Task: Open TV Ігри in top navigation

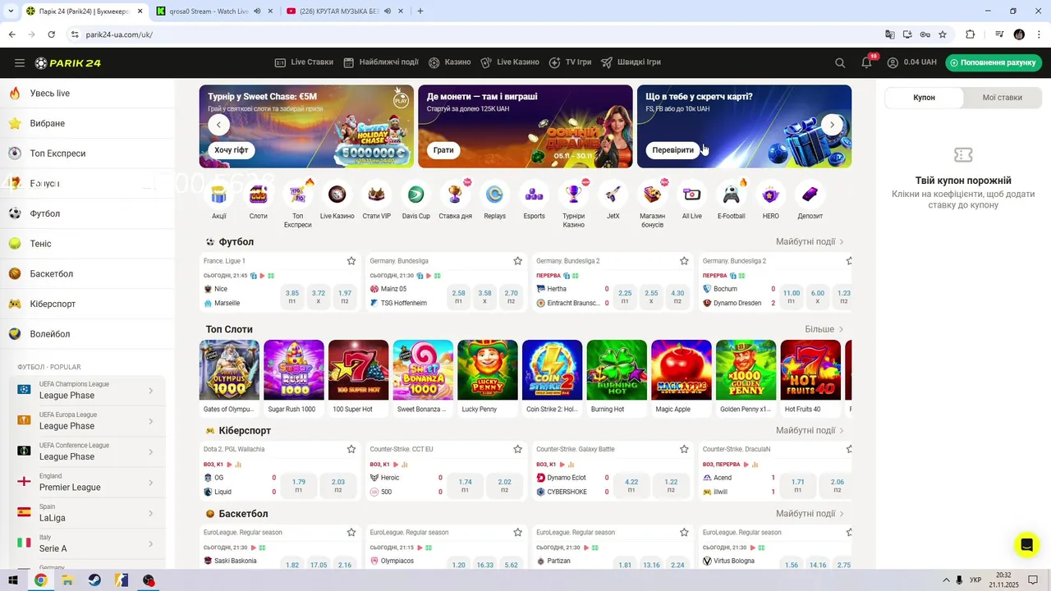Action: 570,62
